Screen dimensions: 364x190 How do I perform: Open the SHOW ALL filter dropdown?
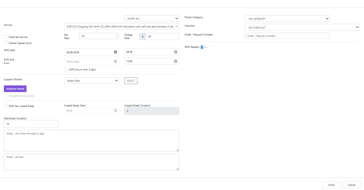(152, 18)
